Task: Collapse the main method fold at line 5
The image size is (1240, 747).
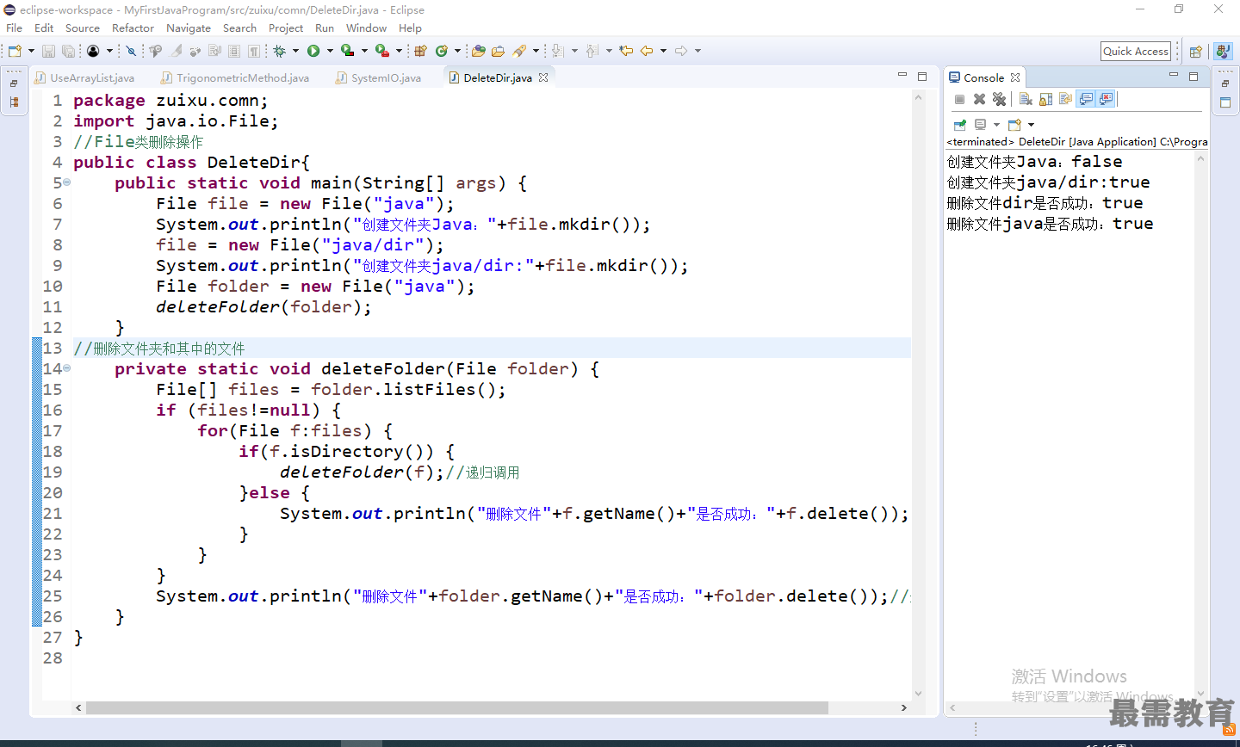Action: click(x=66, y=182)
